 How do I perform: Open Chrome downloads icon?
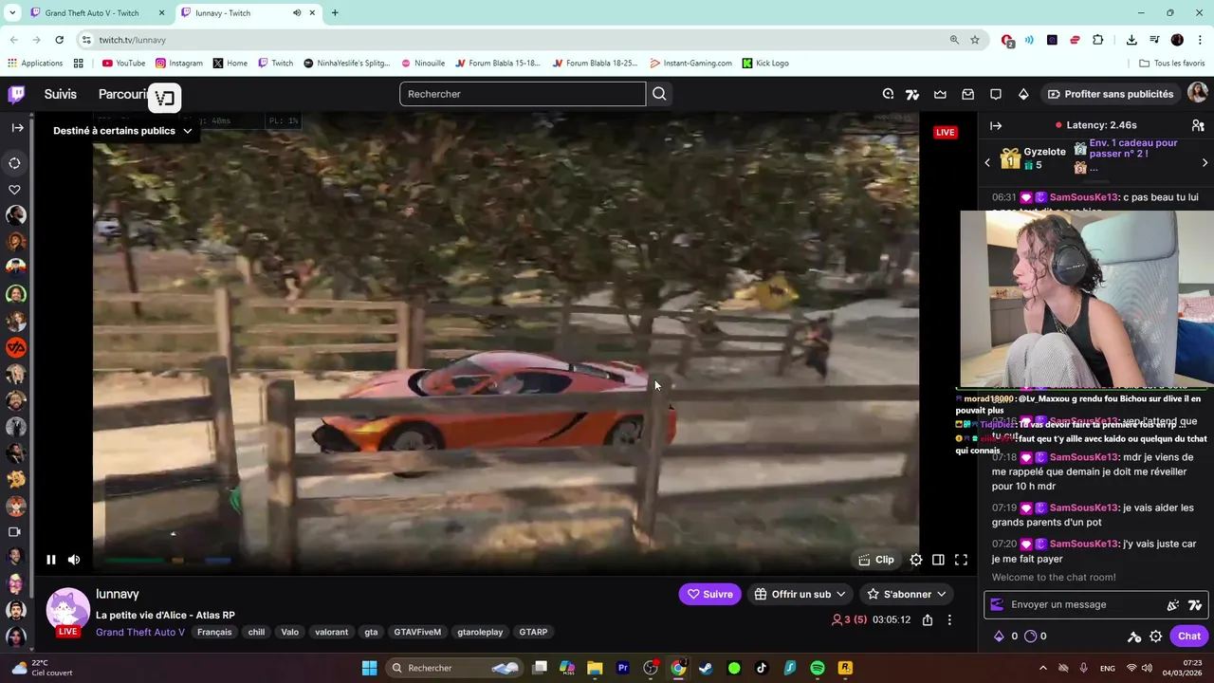pyautogui.click(x=1131, y=40)
